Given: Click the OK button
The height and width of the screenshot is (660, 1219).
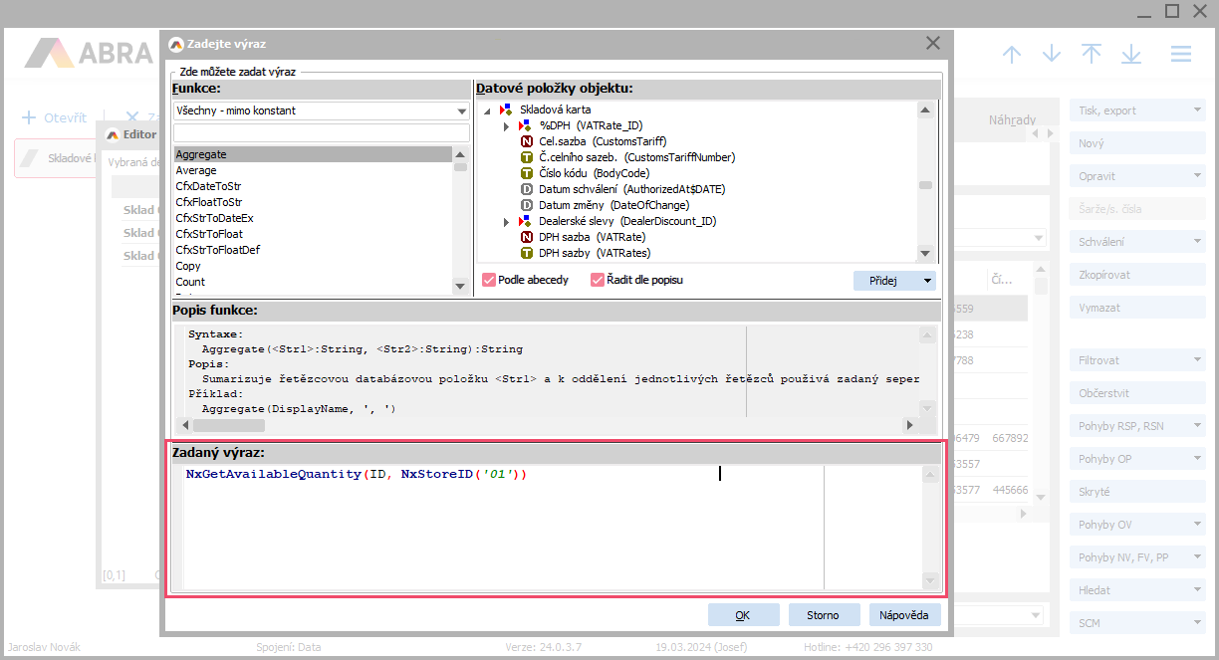Looking at the screenshot, I should click(743, 615).
